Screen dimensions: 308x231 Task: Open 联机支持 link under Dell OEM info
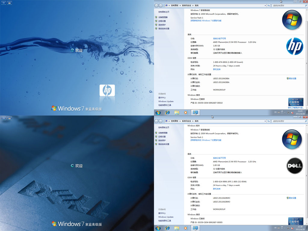(x=217, y=189)
